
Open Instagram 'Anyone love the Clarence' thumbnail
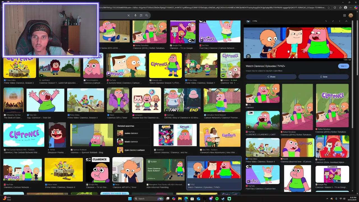pyautogui.click(x=147, y=100)
